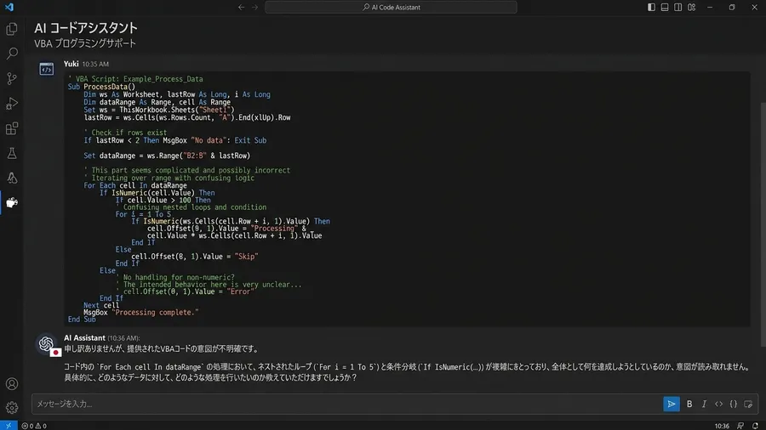Toggle italic formatting in message box

[x=704, y=404]
